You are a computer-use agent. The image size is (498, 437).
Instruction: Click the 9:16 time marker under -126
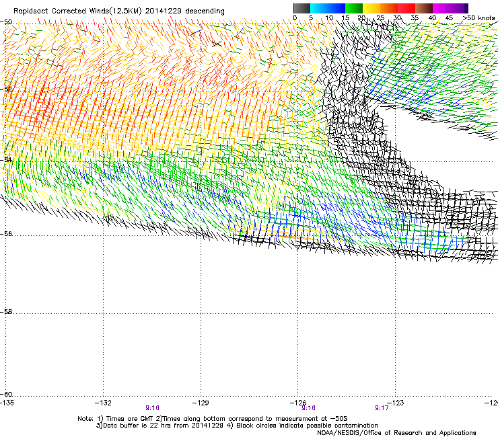(308, 408)
